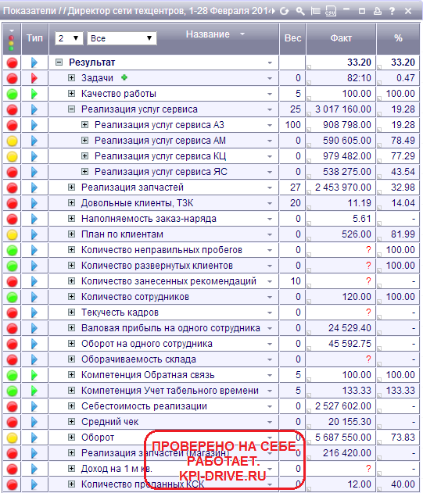Click the print icon in title bar

pyautogui.click(x=378, y=11)
